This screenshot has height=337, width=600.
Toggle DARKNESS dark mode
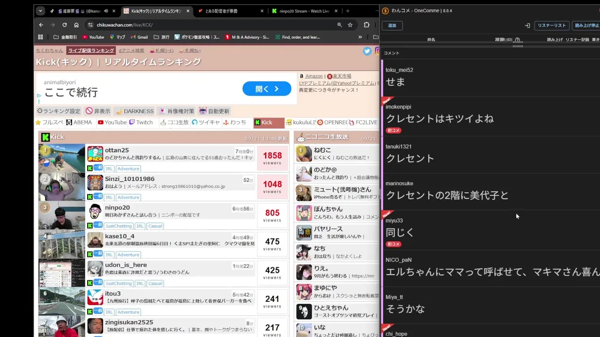135,111
